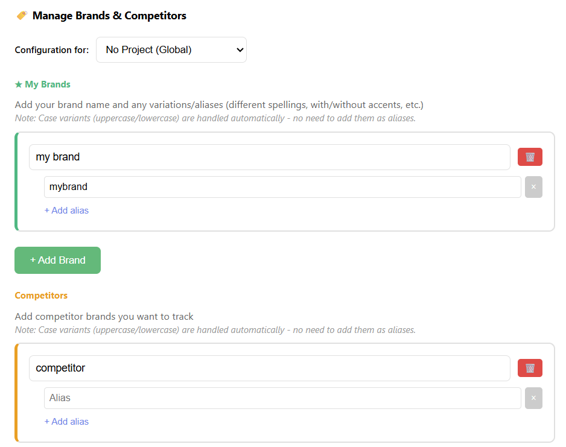Focus the 'my brand' name field
The width and height of the screenshot is (566, 447).
(x=269, y=157)
